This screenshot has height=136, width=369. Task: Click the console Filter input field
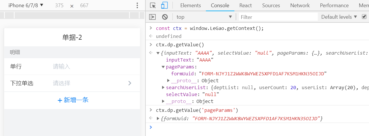point(278,17)
